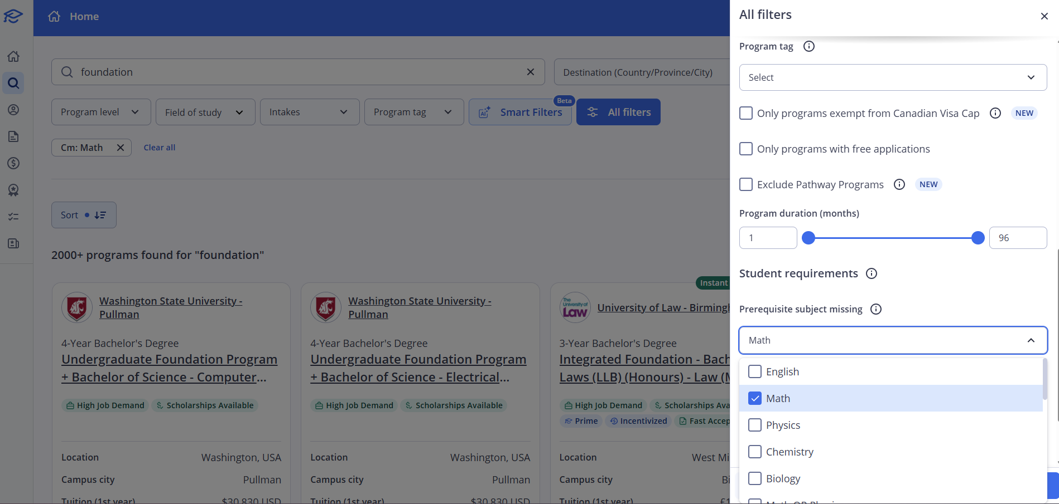1059x504 pixels.
Task: Click University of Law logo
Action: click(x=575, y=307)
